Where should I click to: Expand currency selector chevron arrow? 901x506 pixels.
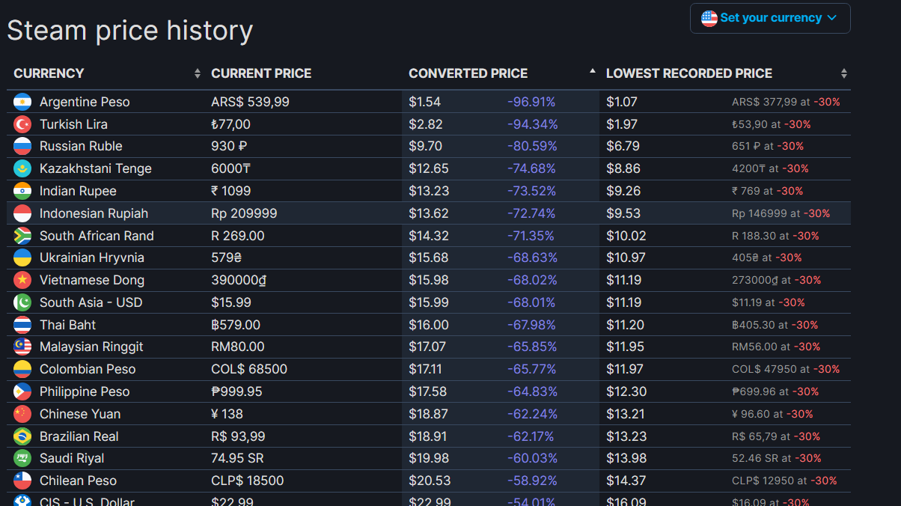tap(832, 18)
